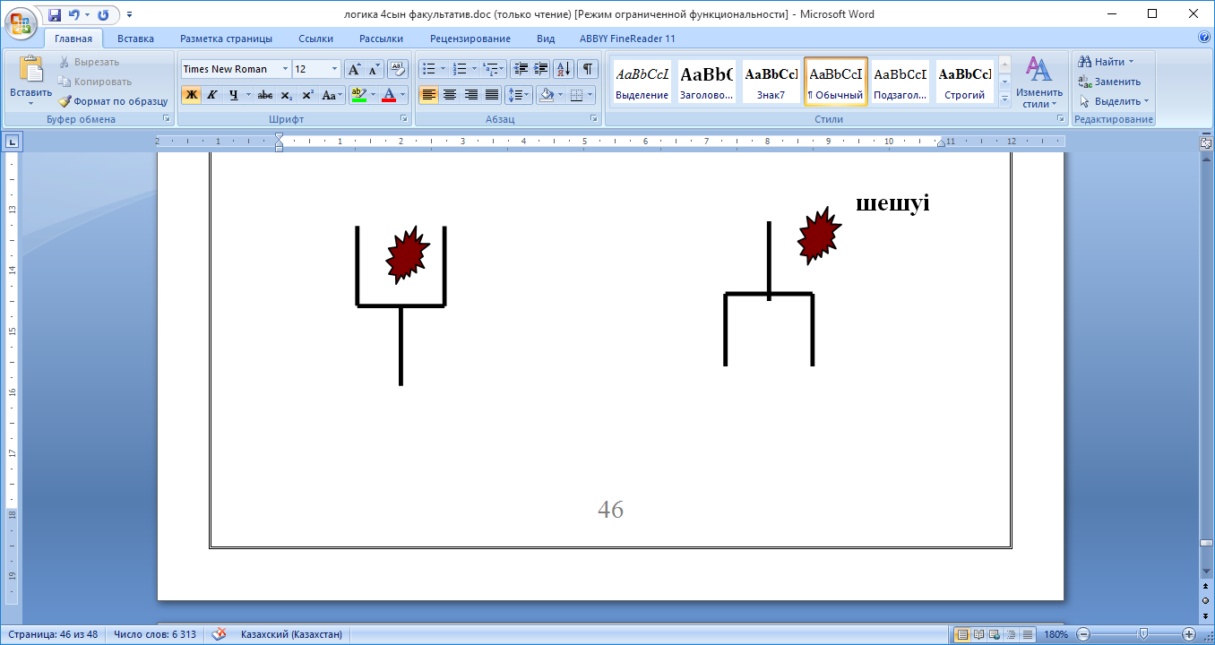Align paragraph text to the right

(x=471, y=95)
